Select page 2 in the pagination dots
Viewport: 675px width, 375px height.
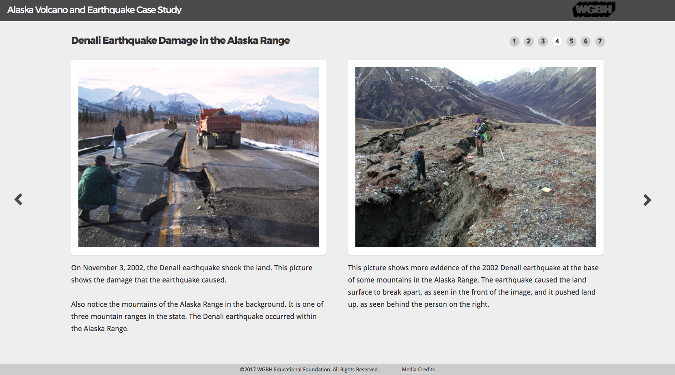[528, 41]
